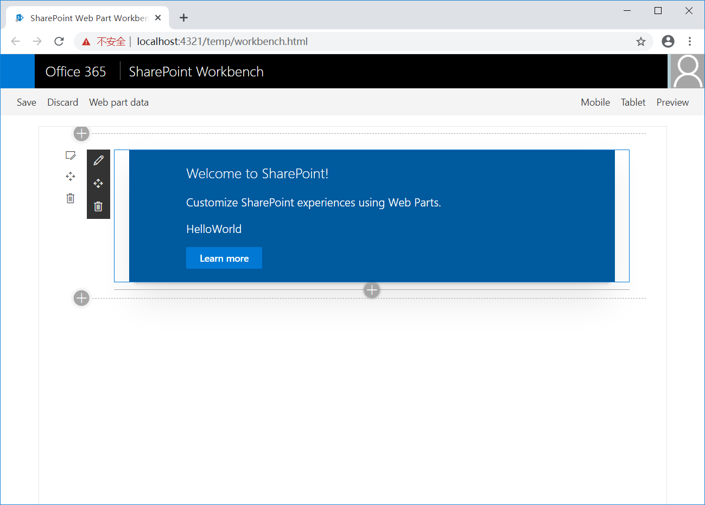Click the SharePoint Workbench title
The image size is (705, 505).
196,72
